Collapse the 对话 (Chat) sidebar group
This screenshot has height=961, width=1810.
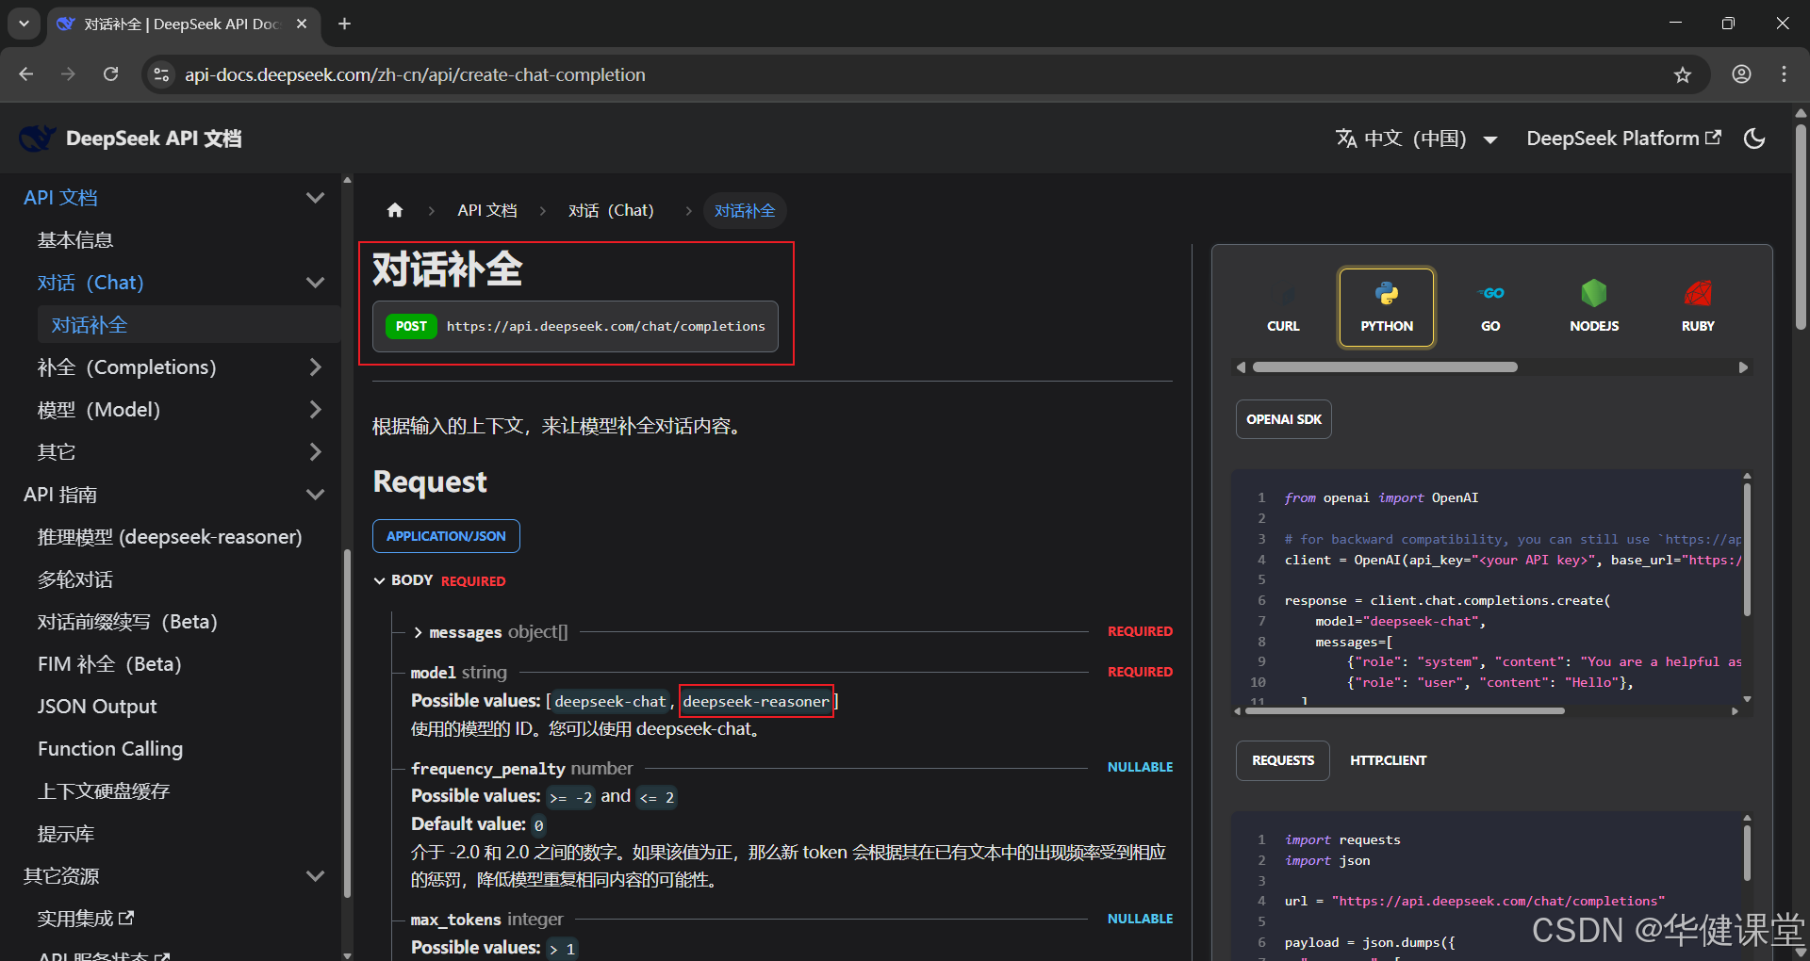(x=315, y=283)
